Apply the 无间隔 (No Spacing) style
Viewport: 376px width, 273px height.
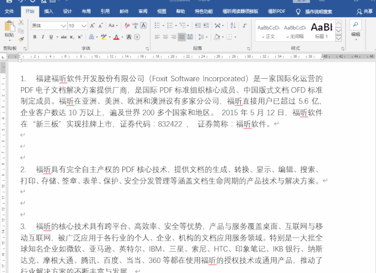(295, 31)
